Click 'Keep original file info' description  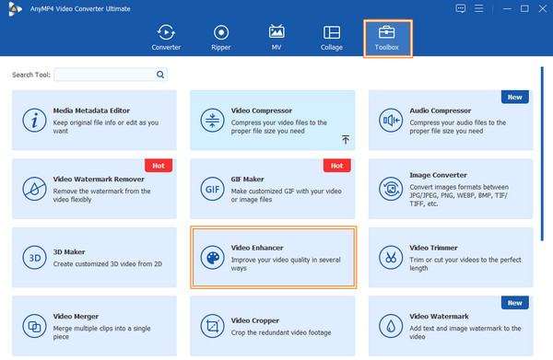[x=106, y=127]
